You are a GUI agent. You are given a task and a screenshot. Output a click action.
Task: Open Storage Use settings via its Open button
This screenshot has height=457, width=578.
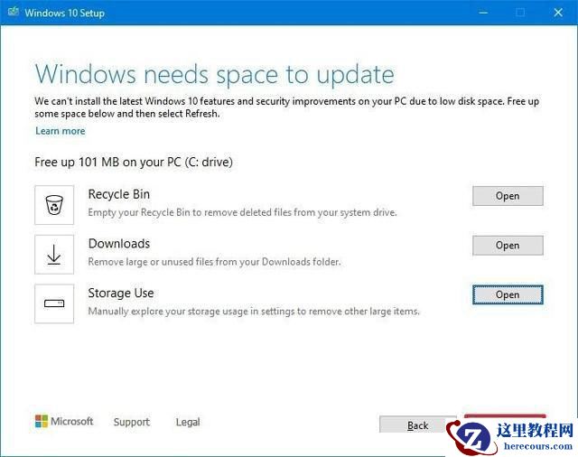coord(508,294)
